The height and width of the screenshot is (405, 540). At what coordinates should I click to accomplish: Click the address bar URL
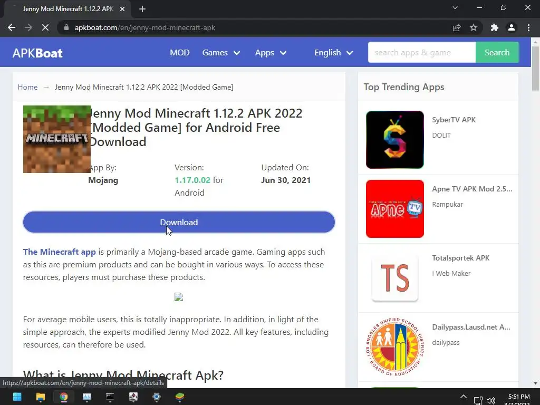pyautogui.click(x=145, y=27)
